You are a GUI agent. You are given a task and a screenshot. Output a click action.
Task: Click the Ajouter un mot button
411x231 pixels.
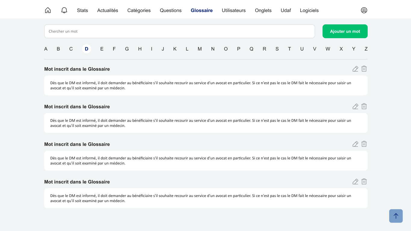pos(345,31)
